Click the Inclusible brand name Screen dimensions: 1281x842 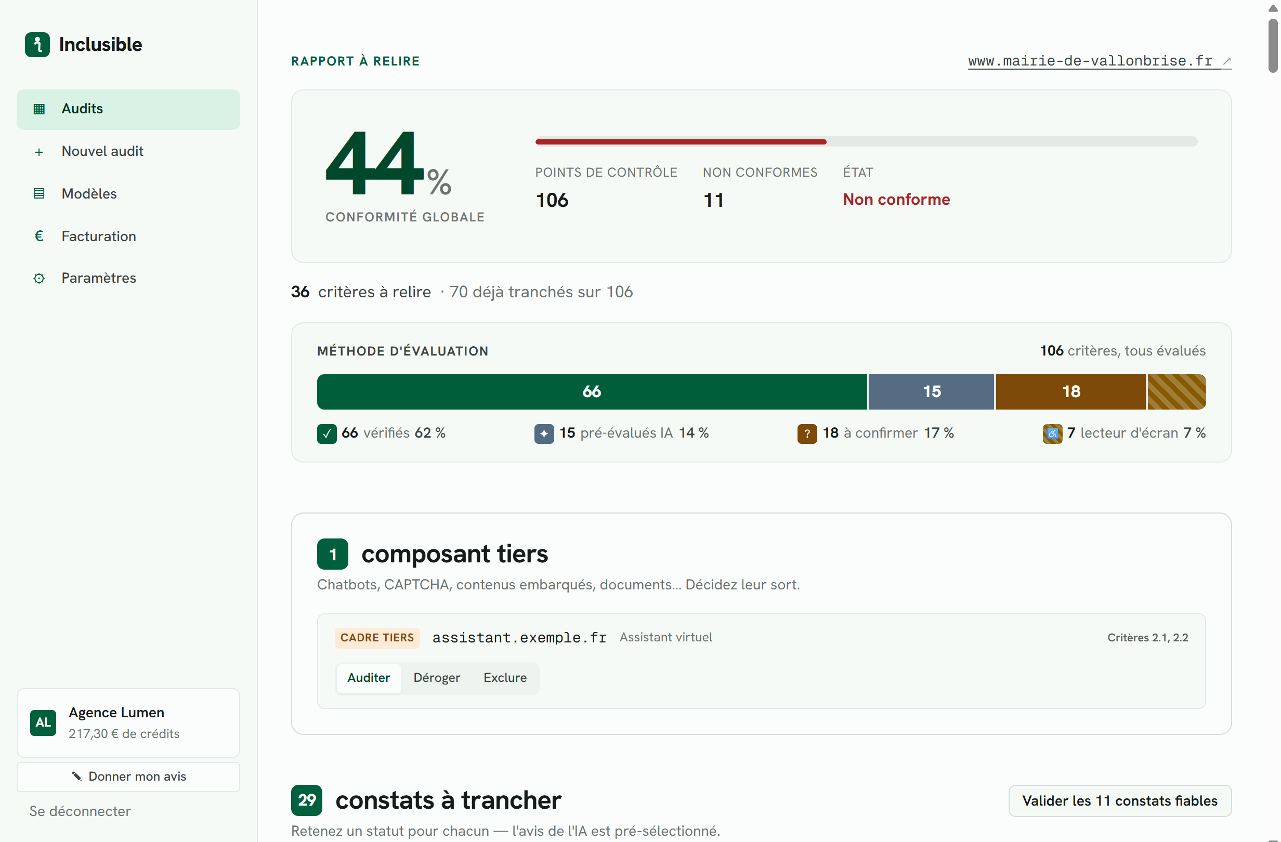[x=101, y=45]
